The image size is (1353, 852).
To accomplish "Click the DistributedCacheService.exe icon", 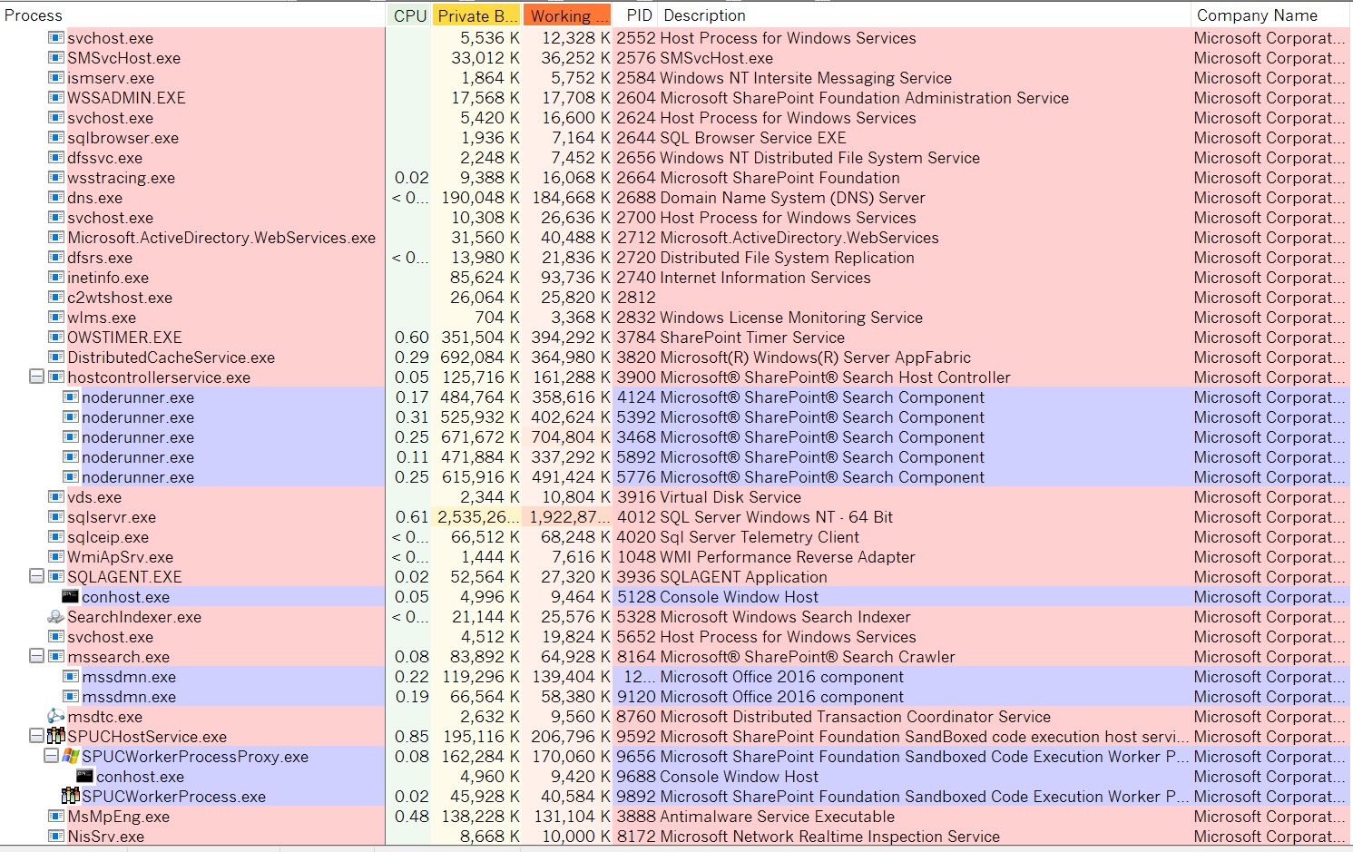I will 56,357.
